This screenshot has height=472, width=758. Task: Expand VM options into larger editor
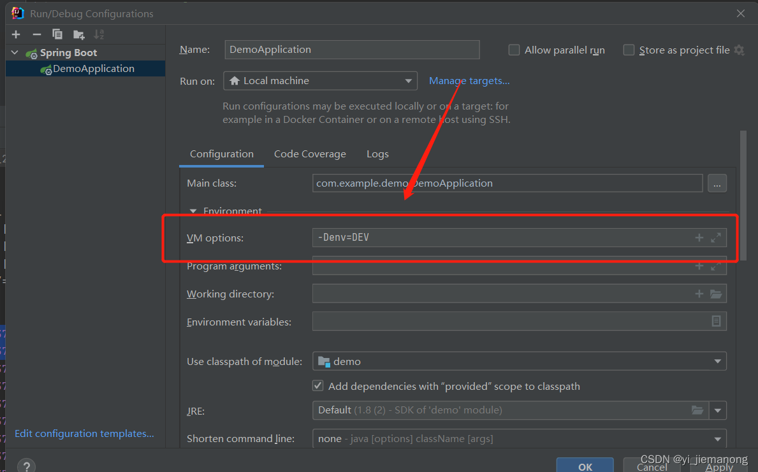point(715,237)
